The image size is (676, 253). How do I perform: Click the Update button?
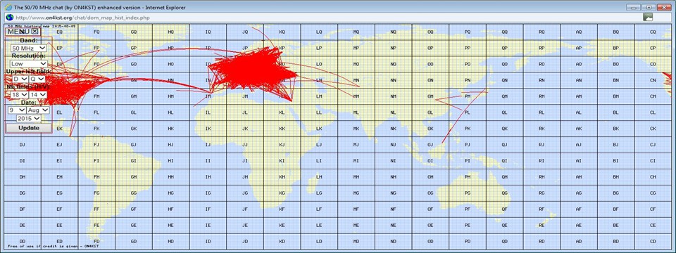pyautogui.click(x=29, y=128)
